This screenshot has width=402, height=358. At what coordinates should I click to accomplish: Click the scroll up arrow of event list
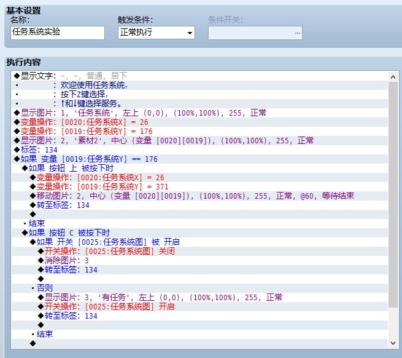[x=393, y=77]
